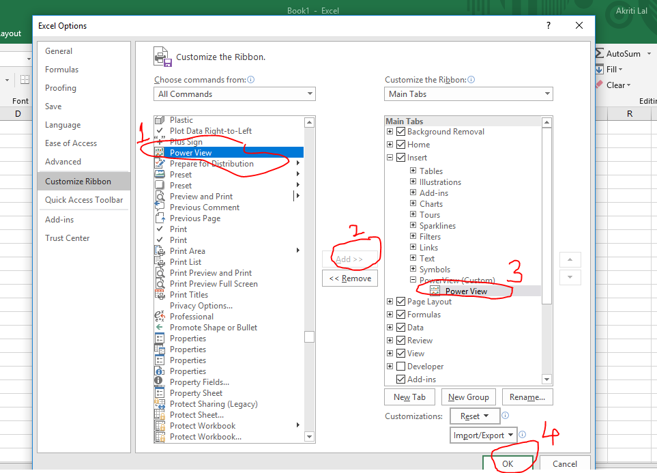Click the commands list scroll-down arrow
The image size is (657, 473).
tap(309, 437)
